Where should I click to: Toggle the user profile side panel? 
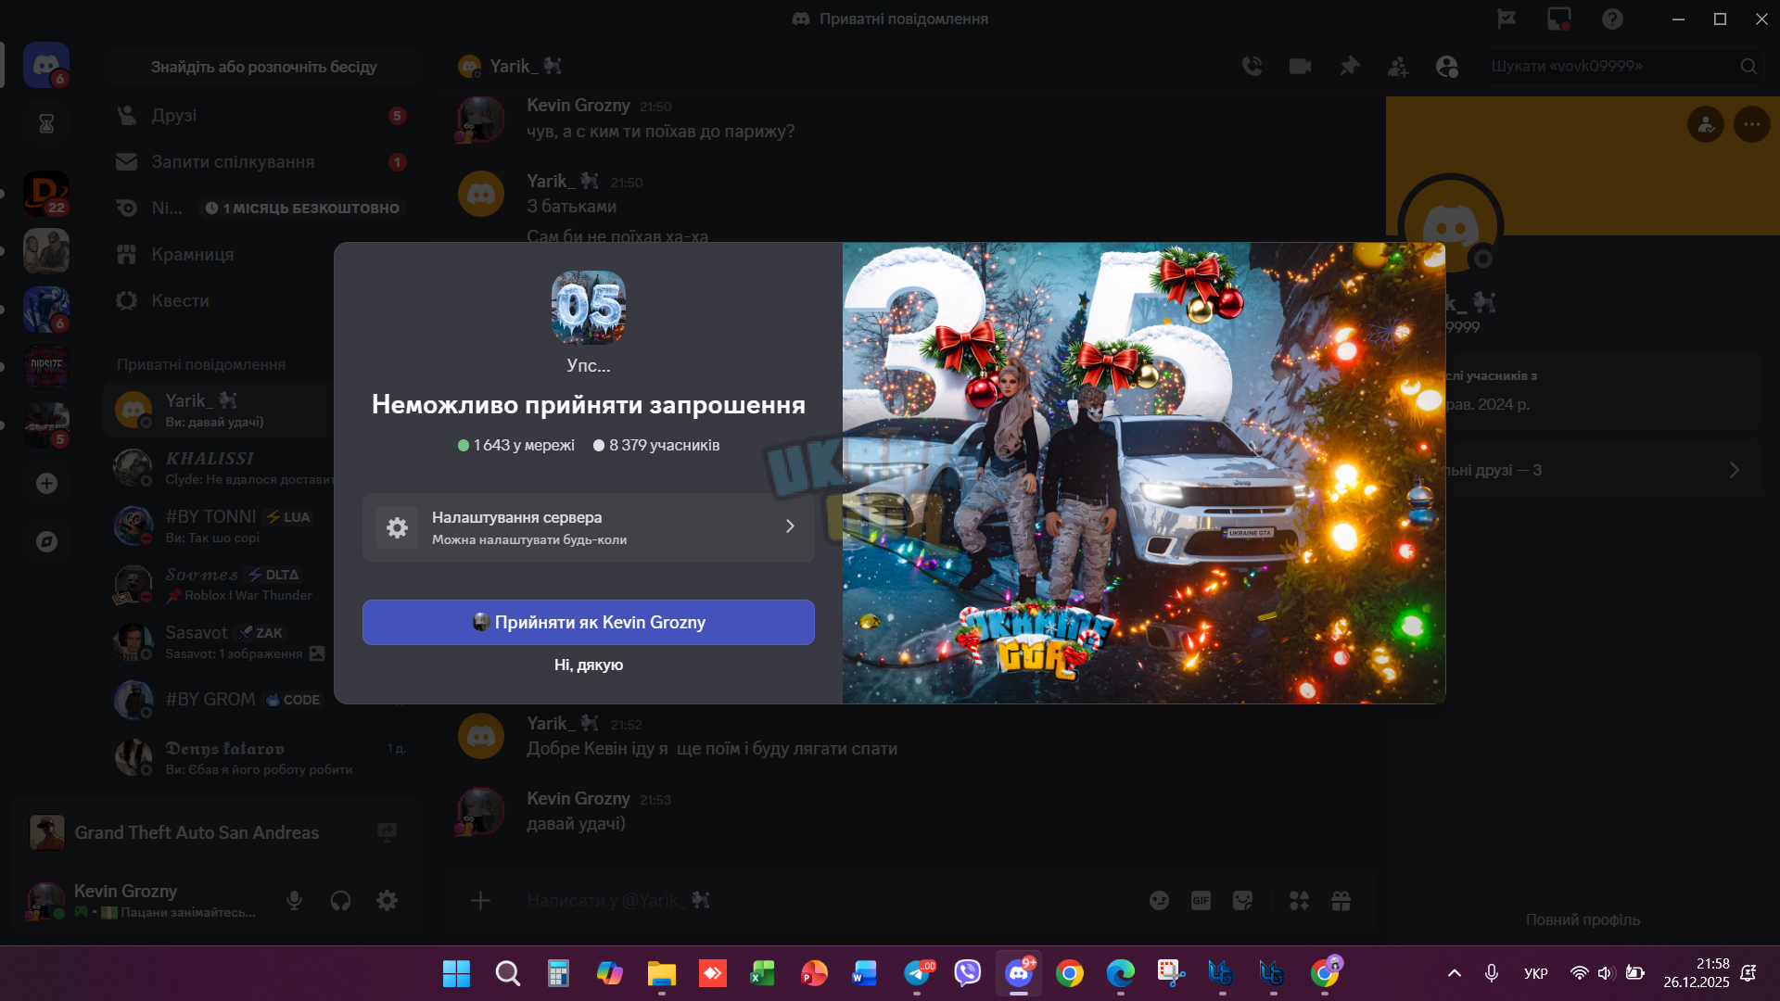(1446, 66)
